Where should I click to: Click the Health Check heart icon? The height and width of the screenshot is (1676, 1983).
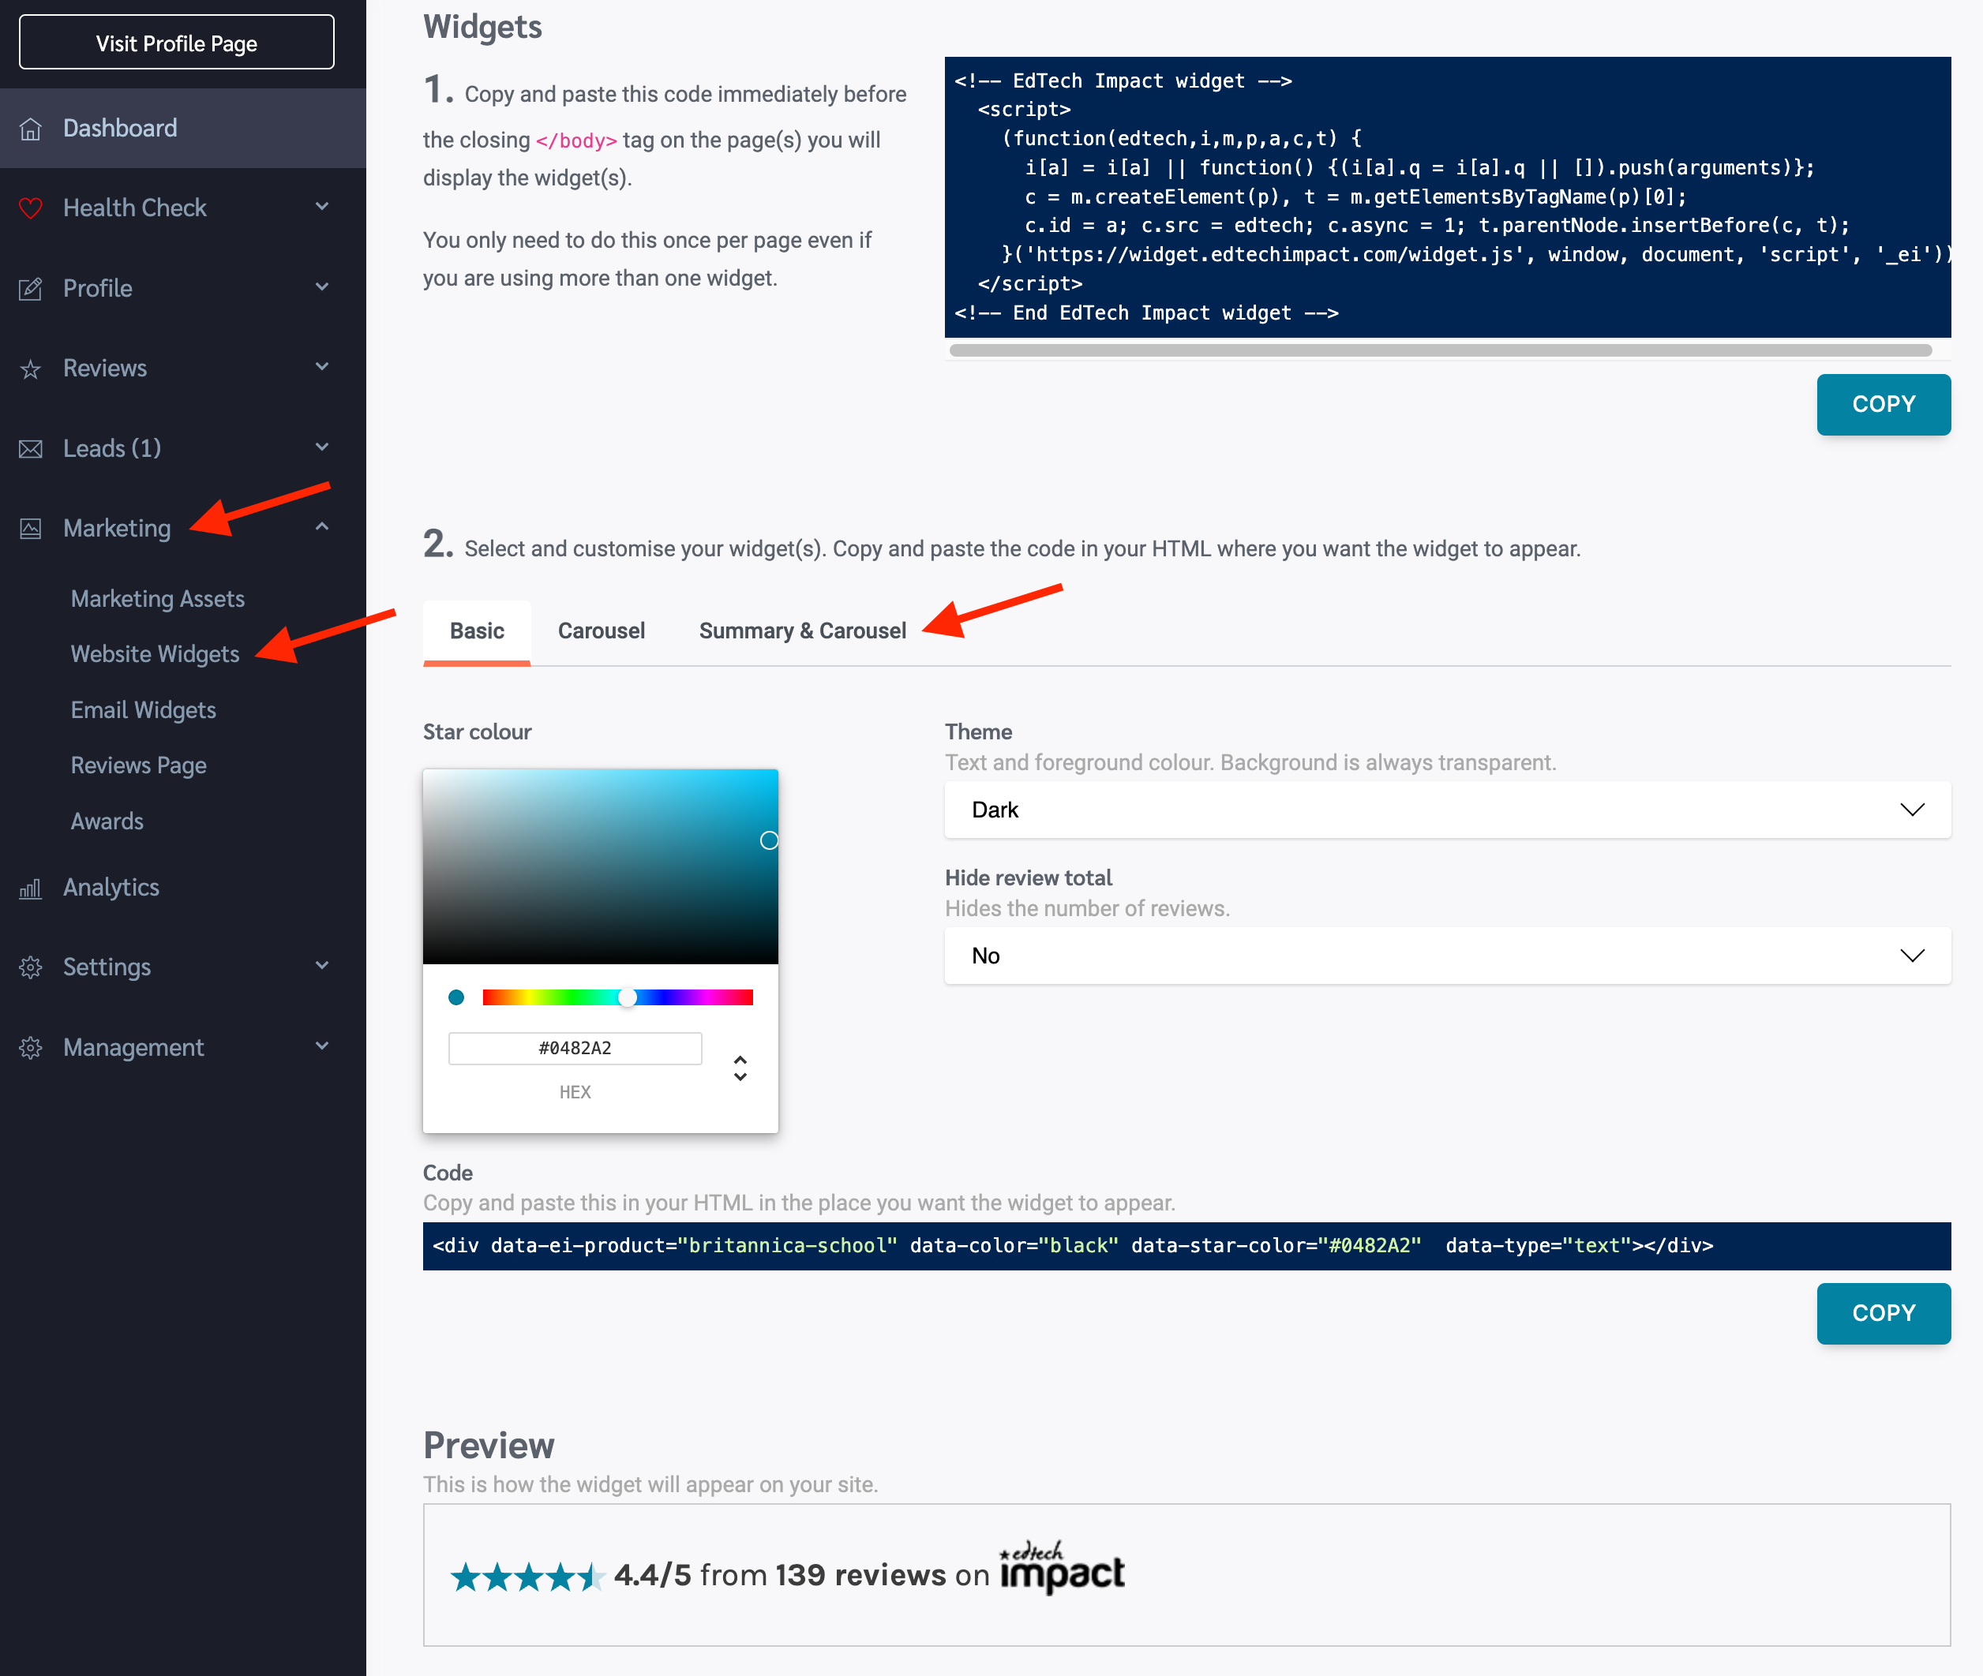[31, 208]
